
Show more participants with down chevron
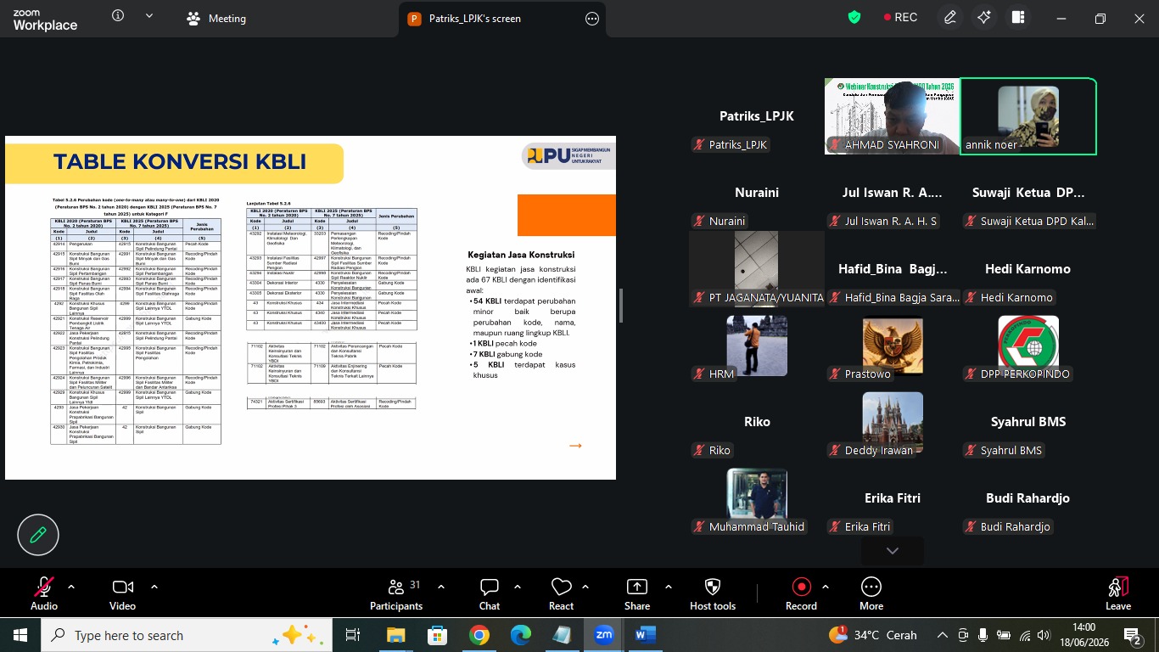point(893,551)
